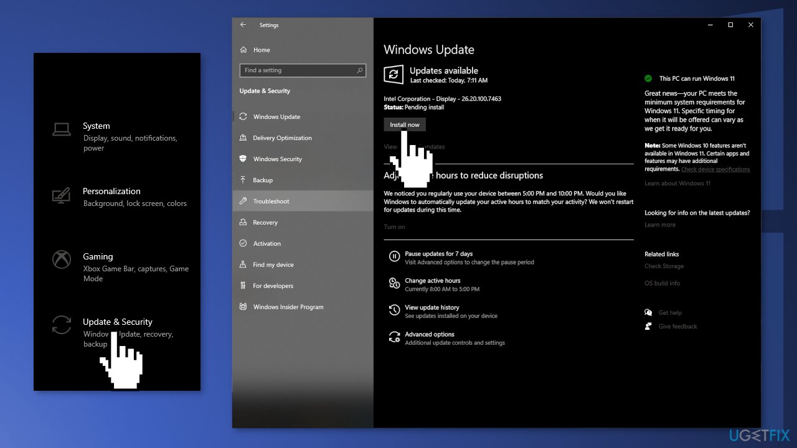Open Advanced options entry text

point(429,334)
